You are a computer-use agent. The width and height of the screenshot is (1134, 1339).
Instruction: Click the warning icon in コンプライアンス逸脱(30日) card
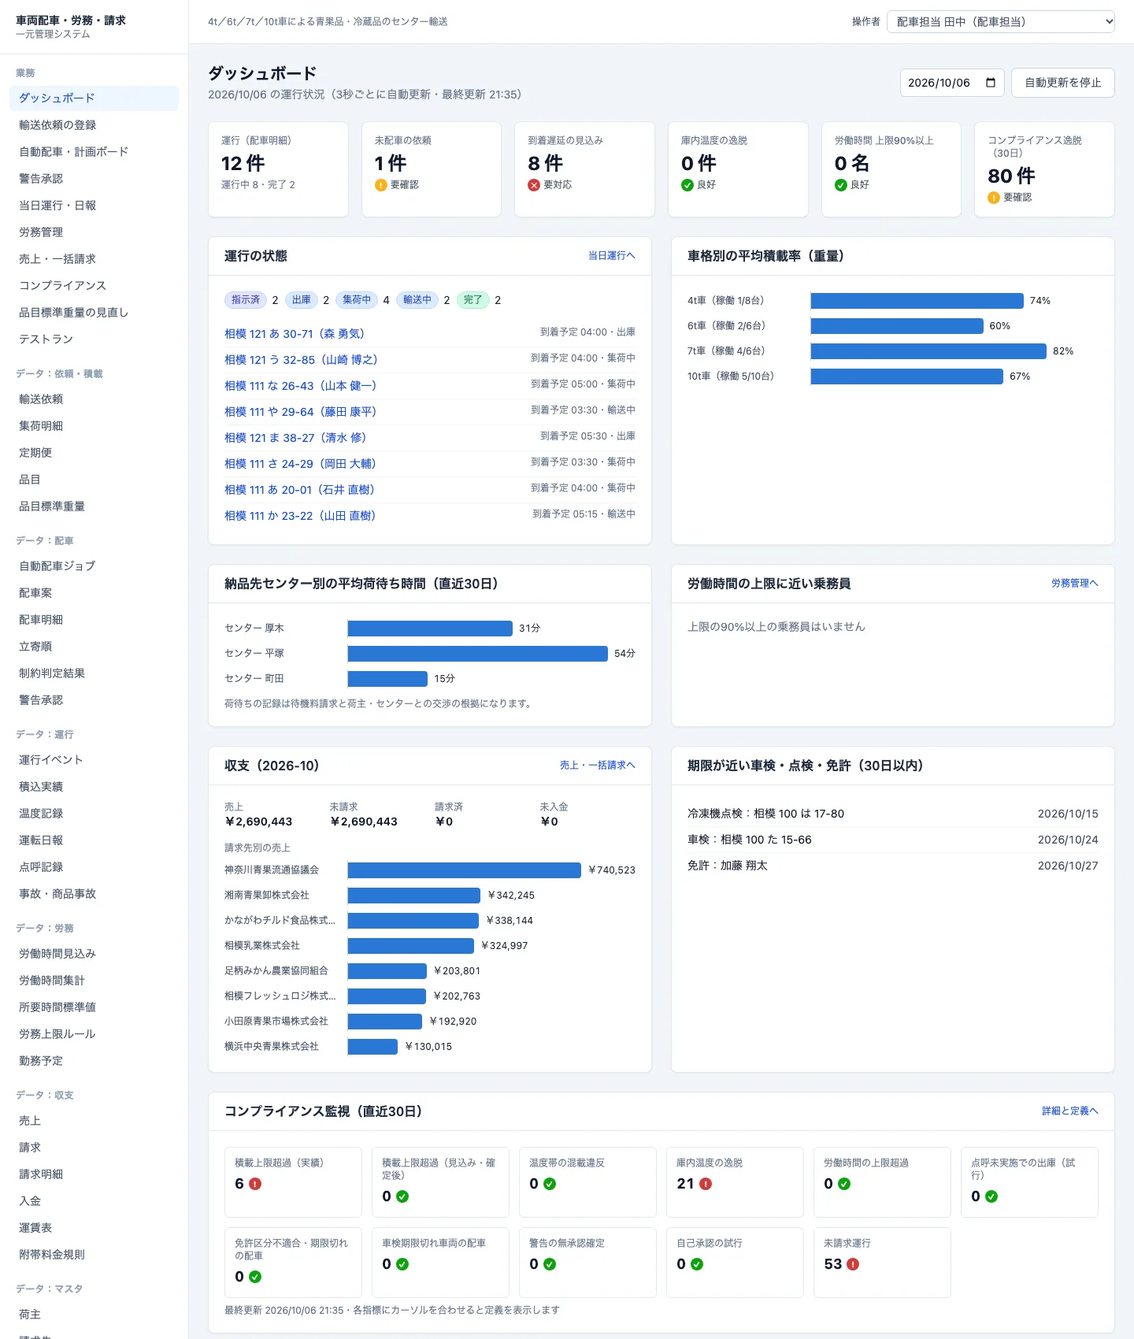click(x=994, y=198)
